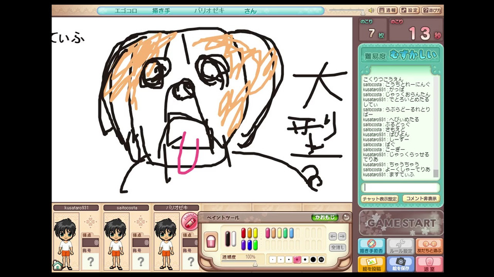This screenshot has width=494, height=277.
Task: Pick the purple color pen
Action: point(243,245)
